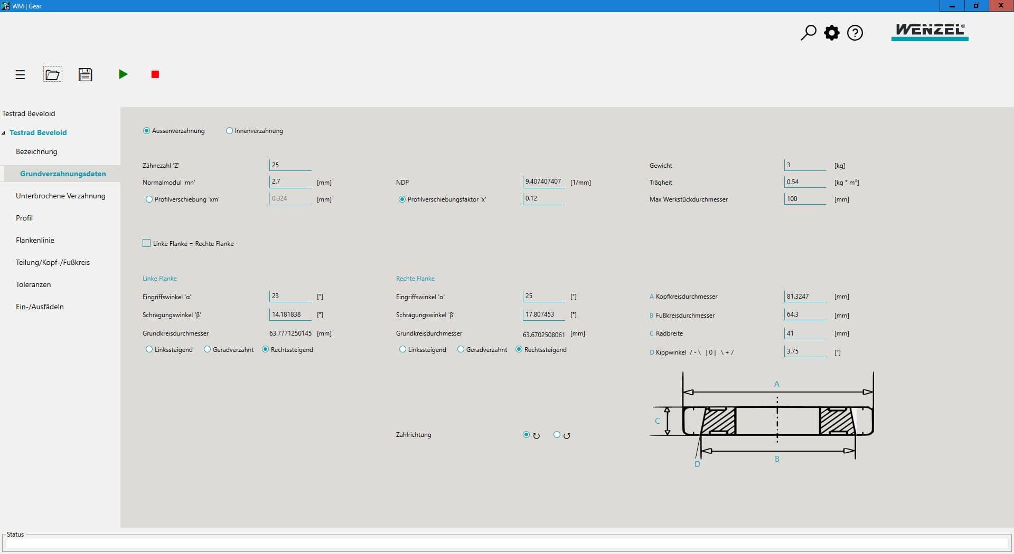Click the WENZEL logo

pyautogui.click(x=929, y=32)
